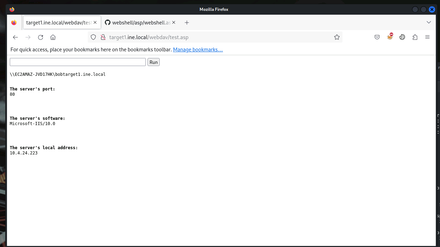Open the Firefox home page
The width and height of the screenshot is (440, 247).
point(53,37)
